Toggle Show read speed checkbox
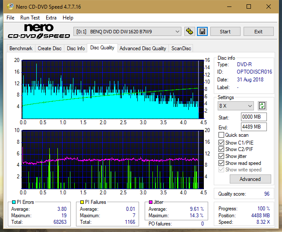Image resolution: width=282 pixels, height=232 pixels. pos(221,163)
